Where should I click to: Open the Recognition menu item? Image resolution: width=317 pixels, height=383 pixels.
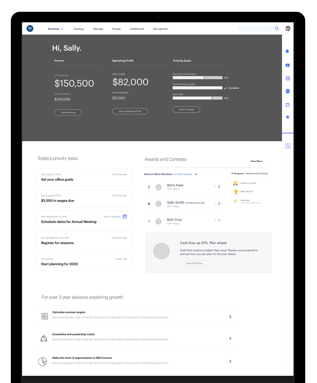pyautogui.click(x=160, y=29)
